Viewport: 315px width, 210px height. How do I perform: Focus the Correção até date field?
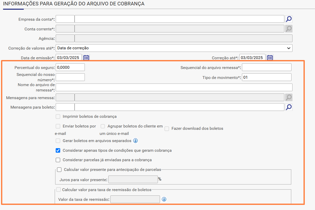[252, 58]
